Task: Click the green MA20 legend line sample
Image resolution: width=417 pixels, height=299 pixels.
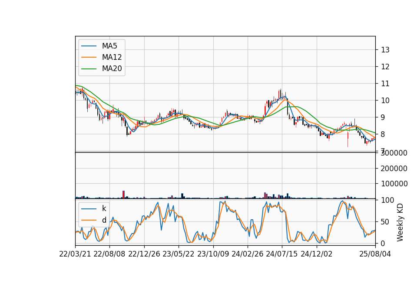Action: [89, 69]
